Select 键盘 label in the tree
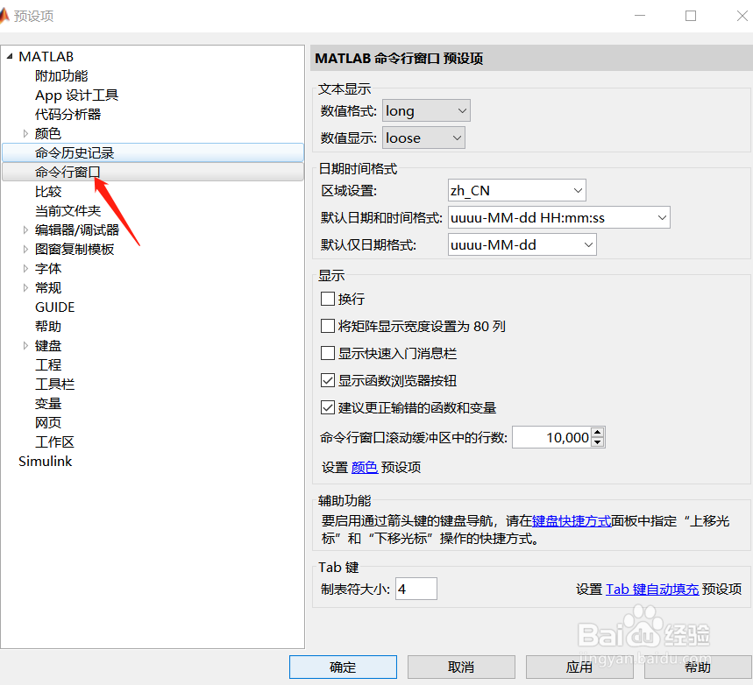 point(48,346)
